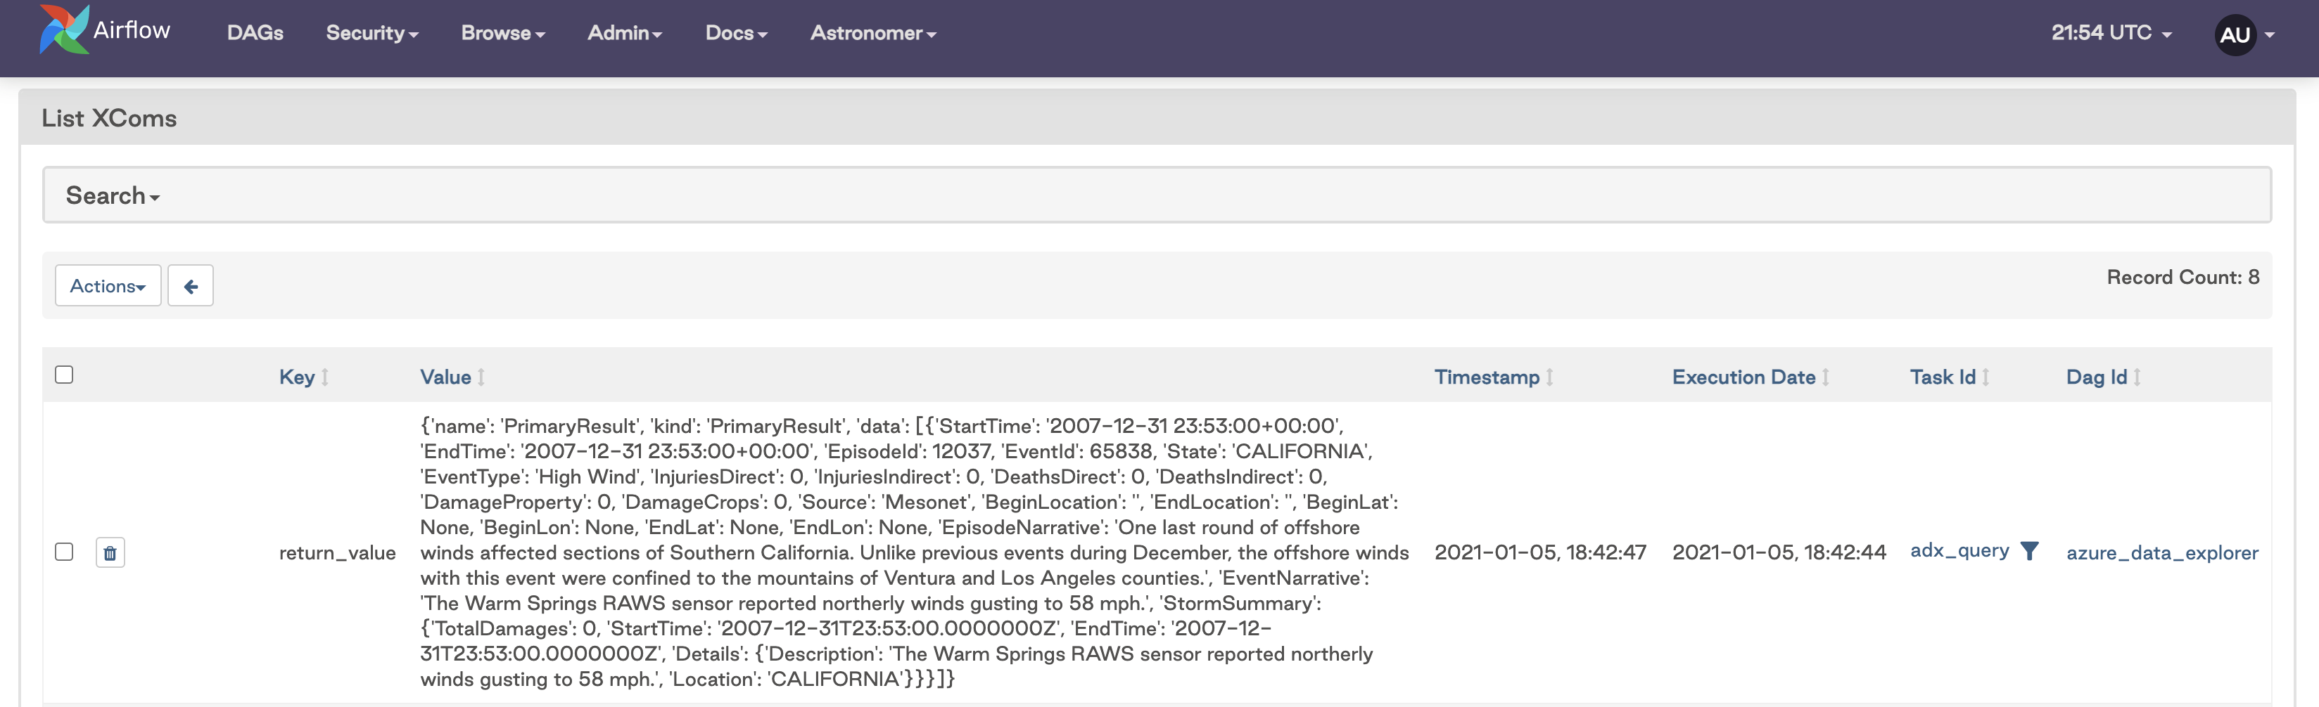Image resolution: width=2319 pixels, height=707 pixels.
Task: Click the Airflow pinwheel logo
Action: [x=64, y=30]
